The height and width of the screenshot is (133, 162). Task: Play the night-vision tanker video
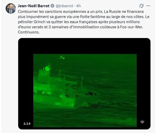point(84,84)
